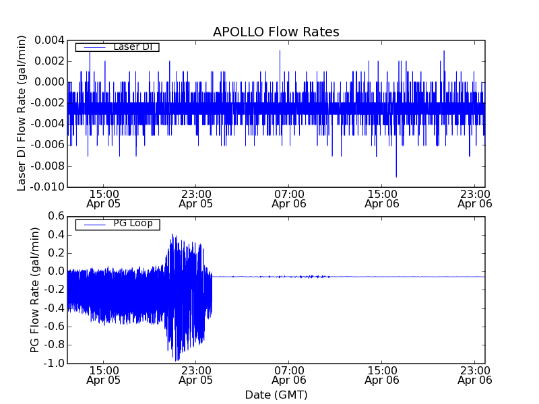The image size is (539, 404).
Task: Click the -0.010 y-axis tick on top plot
Action: (49, 187)
